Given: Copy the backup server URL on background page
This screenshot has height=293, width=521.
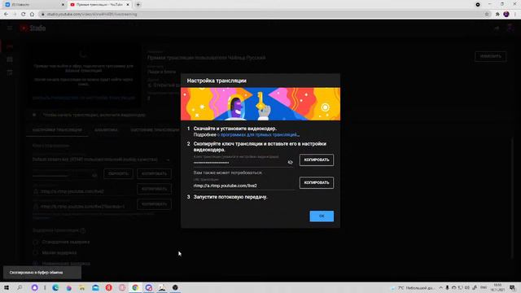Looking at the screenshot, I should click(154, 204).
